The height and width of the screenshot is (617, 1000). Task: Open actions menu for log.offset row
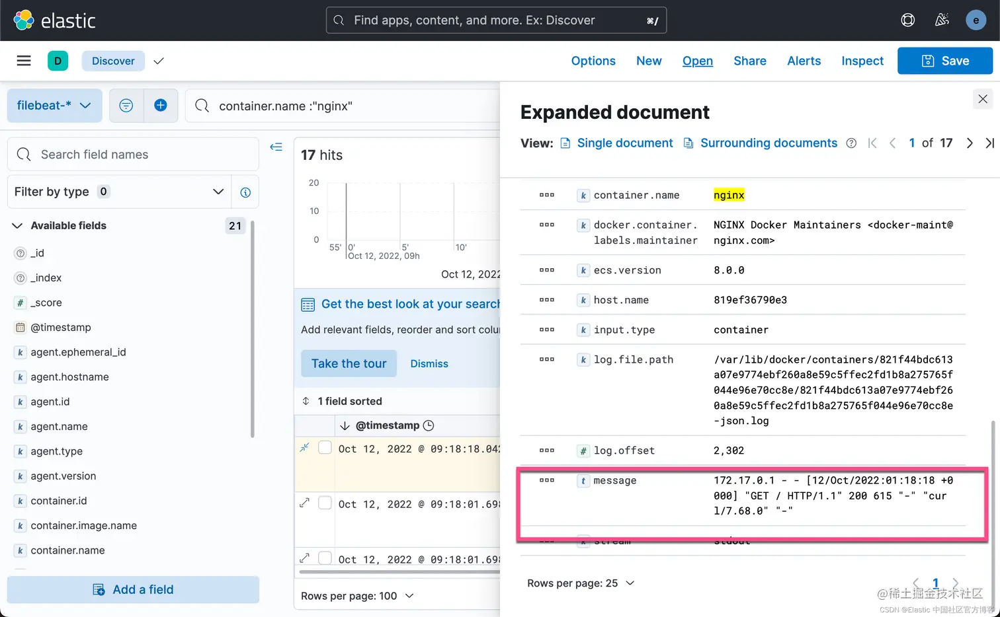pyautogui.click(x=547, y=451)
